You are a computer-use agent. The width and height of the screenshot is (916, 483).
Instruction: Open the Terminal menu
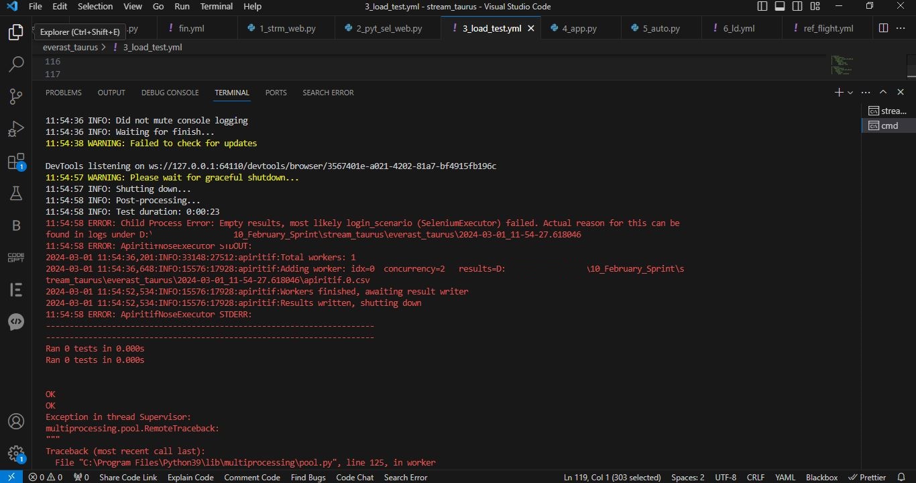pos(217,6)
